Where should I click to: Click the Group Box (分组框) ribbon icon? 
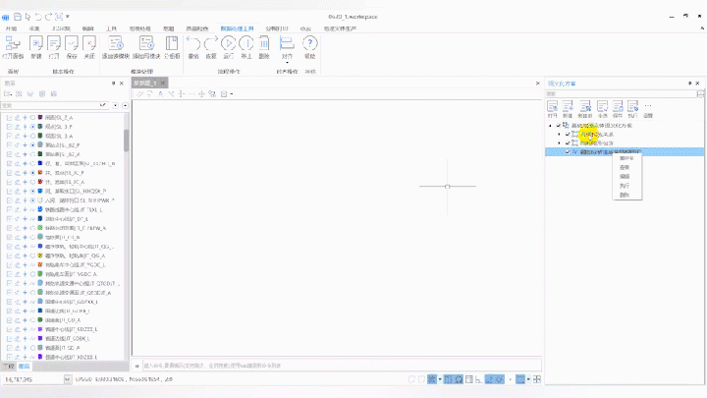(171, 45)
